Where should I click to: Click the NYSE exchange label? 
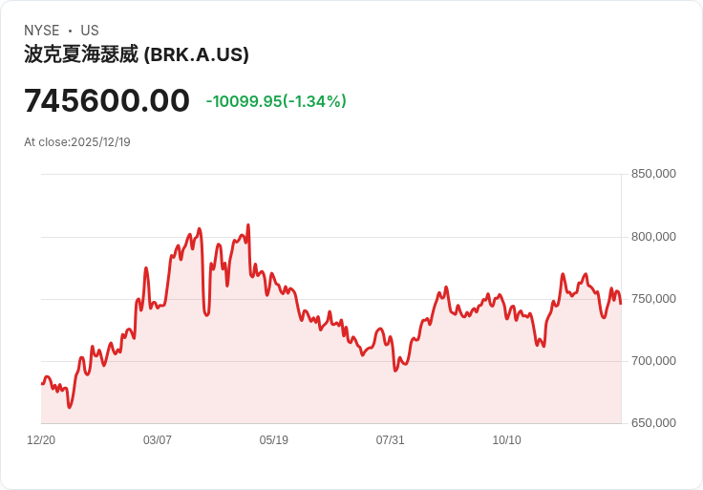42,31
